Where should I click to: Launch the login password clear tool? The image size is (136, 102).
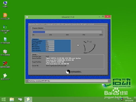click(5, 65)
